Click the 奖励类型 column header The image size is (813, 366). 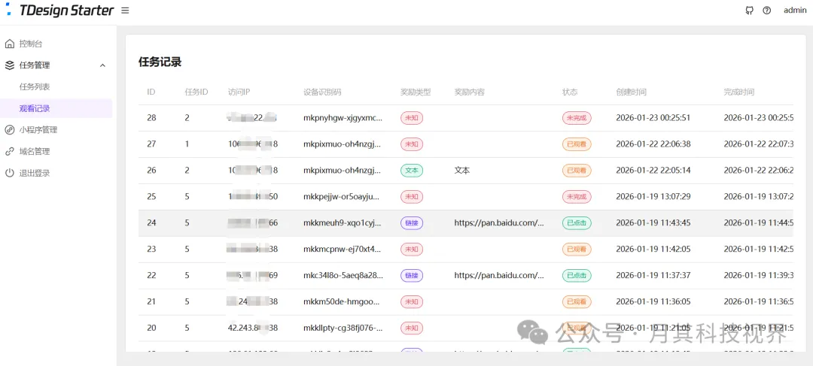(416, 92)
